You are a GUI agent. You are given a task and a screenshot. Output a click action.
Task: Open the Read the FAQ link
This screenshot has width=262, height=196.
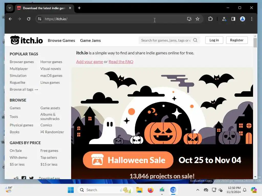pyautogui.click(x=121, y=62)
